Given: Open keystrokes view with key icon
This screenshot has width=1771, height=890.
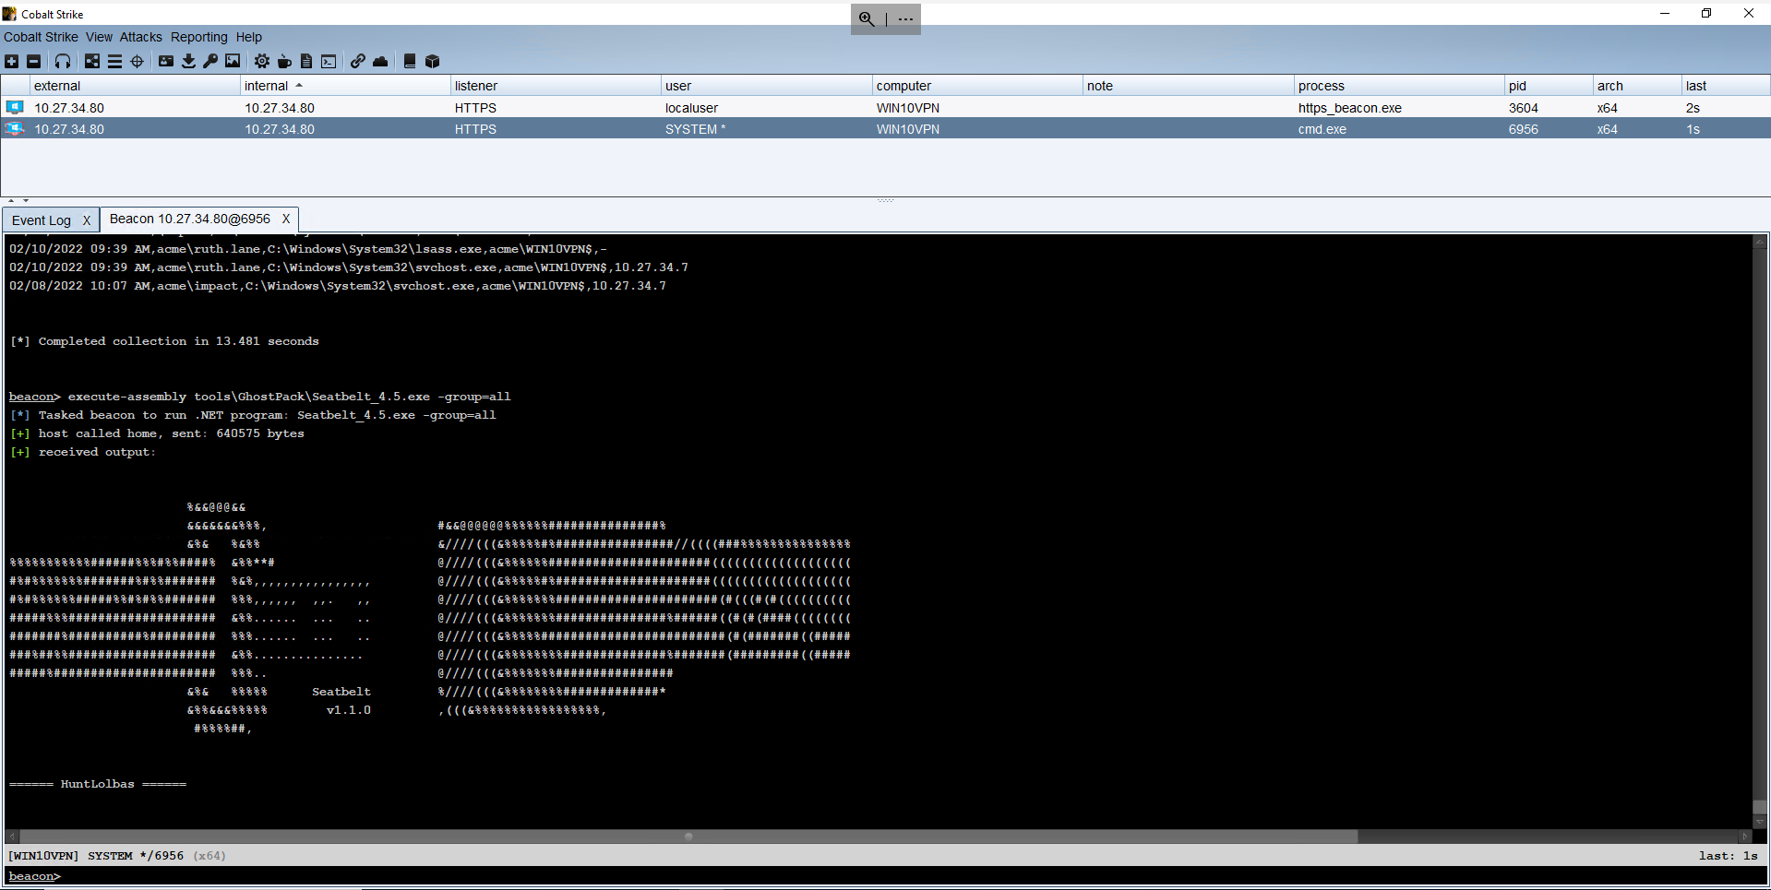Looking at the screenshot, I should point(210,61).
